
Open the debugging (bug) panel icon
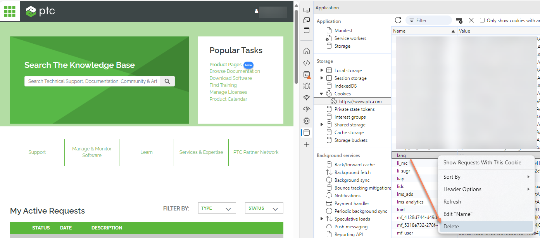pyautogui.click(x=306, y=86)
